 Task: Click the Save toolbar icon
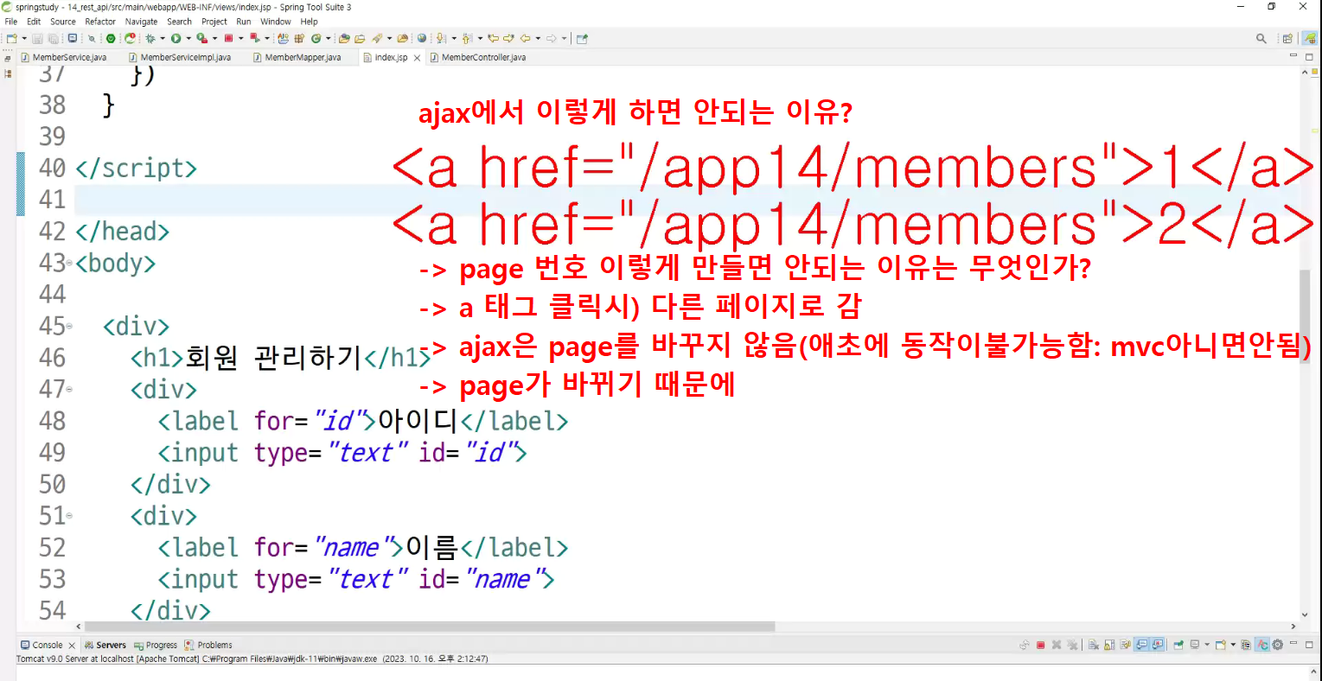pos(37,38)
